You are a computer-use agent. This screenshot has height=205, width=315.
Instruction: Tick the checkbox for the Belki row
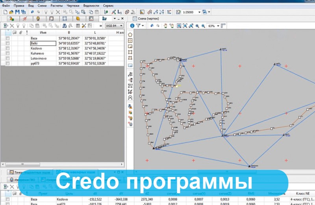(7, 43)
